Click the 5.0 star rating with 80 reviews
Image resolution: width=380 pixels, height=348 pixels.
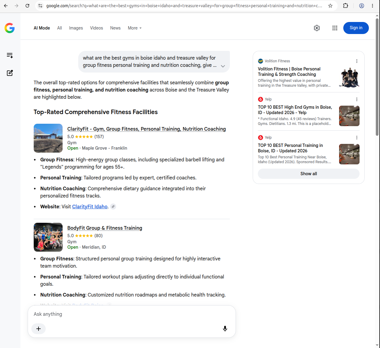coord(85,236)
